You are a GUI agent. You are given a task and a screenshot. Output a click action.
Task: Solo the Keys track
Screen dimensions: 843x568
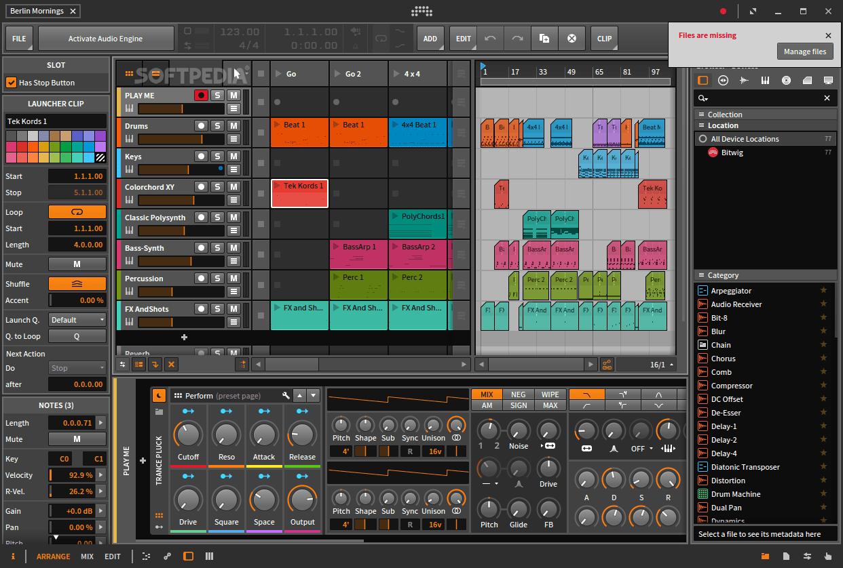219,156
